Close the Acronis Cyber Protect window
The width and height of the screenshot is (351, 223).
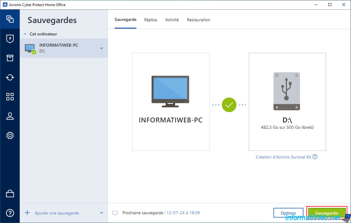pyautogui.click(x=344, y=5)
